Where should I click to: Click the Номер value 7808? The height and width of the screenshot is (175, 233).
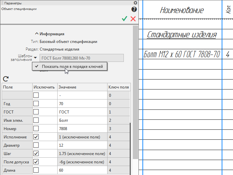[x=82, y=128]
